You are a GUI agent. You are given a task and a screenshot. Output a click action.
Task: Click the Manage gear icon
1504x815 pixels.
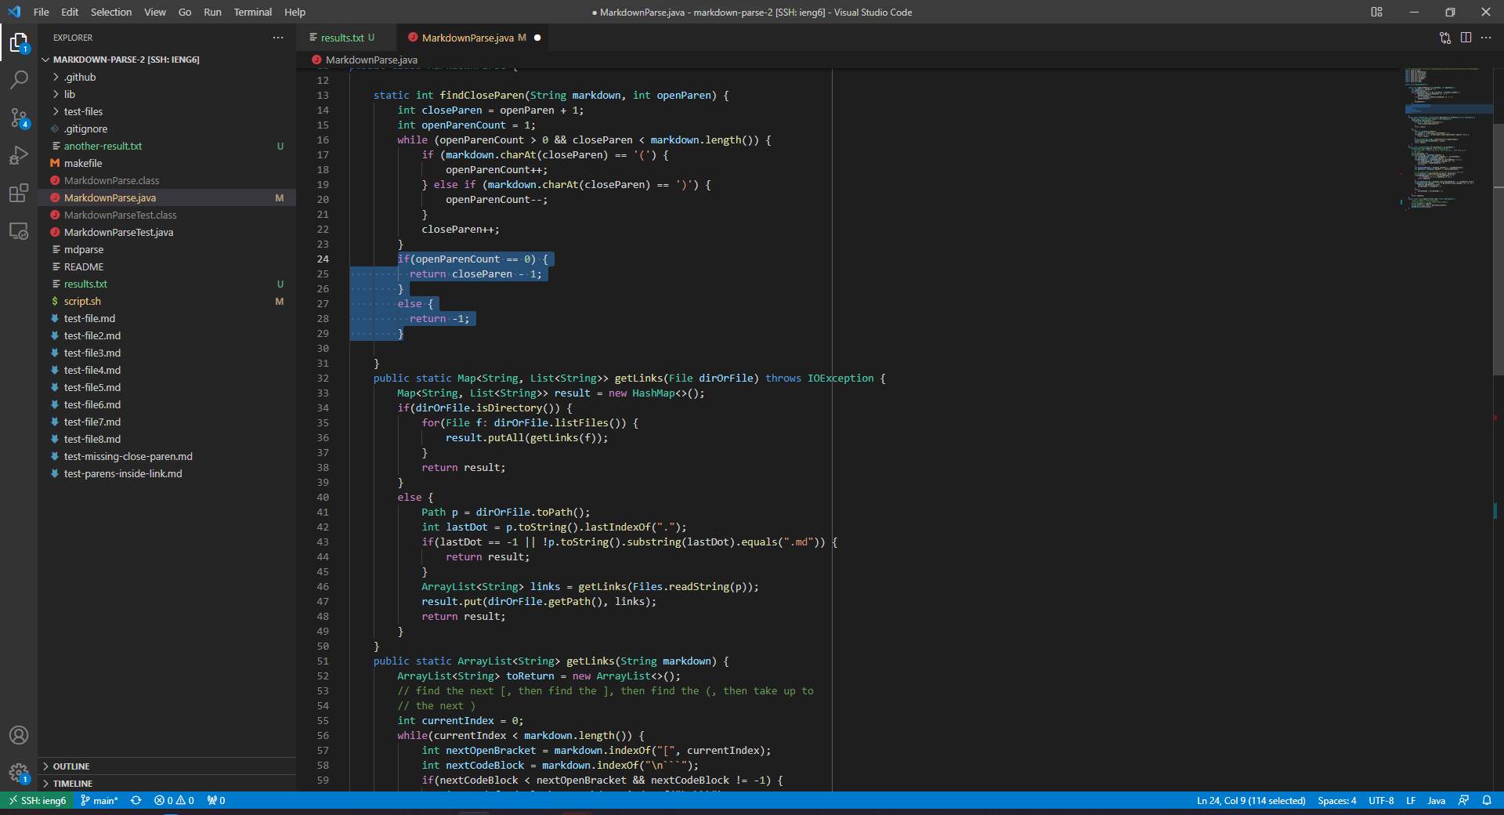19,773
